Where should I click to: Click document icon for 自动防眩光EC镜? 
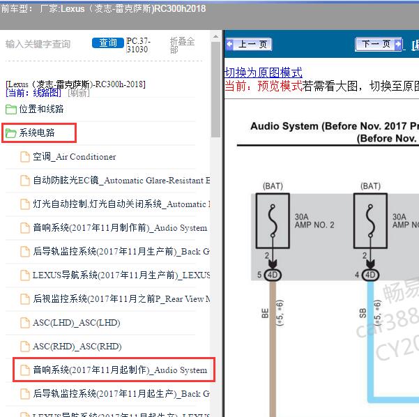(x=25, y=181)
